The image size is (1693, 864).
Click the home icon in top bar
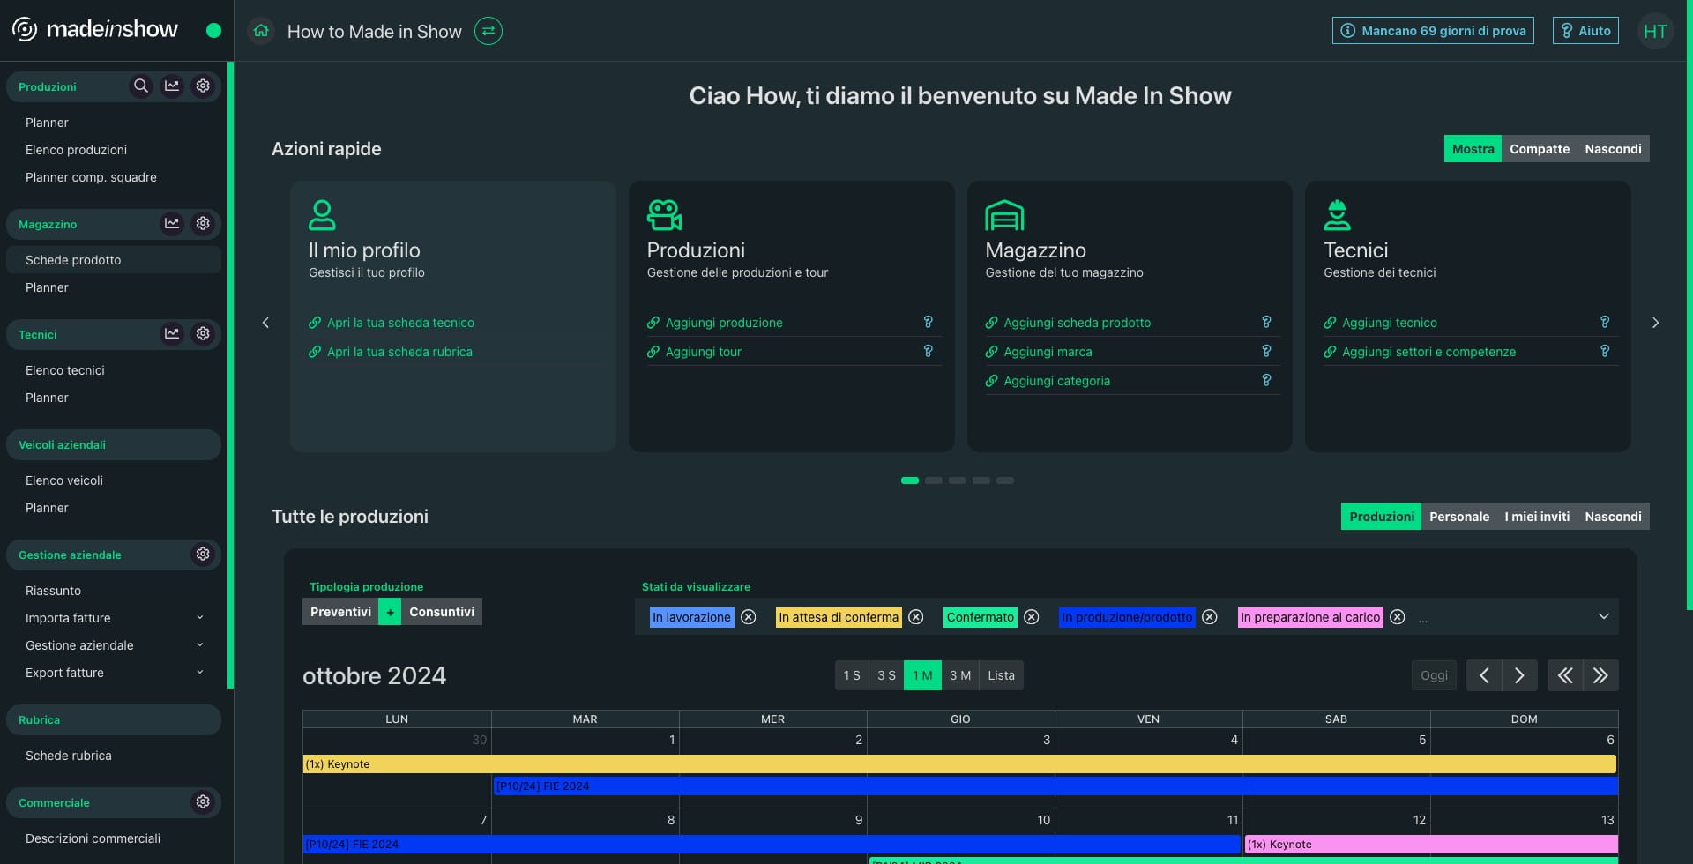coord(261,31)
